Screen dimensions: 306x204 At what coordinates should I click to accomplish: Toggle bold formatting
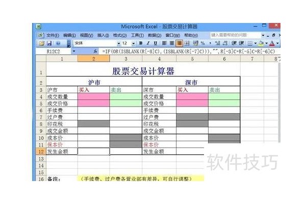coord(141,43)
